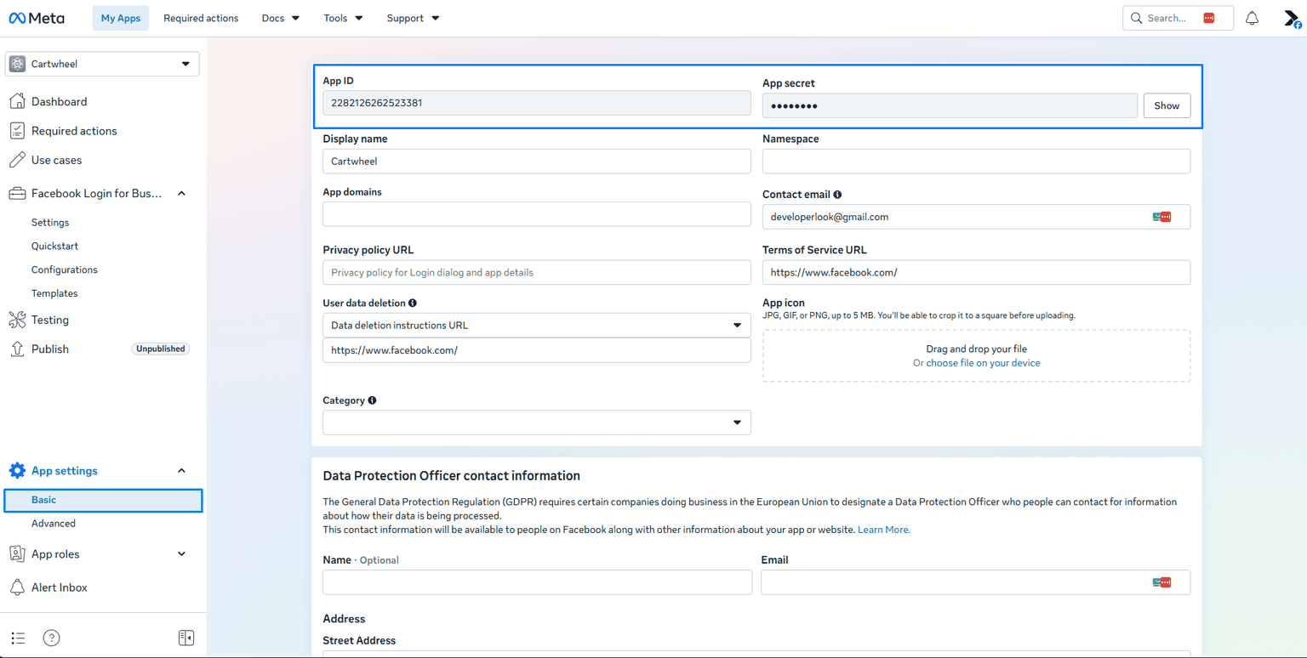The width and height of the screenshot is (1307, 658).
Task: Click the Category info icon
Action: pyautogui.click(x=372, y=400)
